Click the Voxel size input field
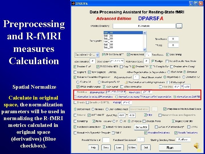Viewport: 205px width, 154px height. [147, 92]
